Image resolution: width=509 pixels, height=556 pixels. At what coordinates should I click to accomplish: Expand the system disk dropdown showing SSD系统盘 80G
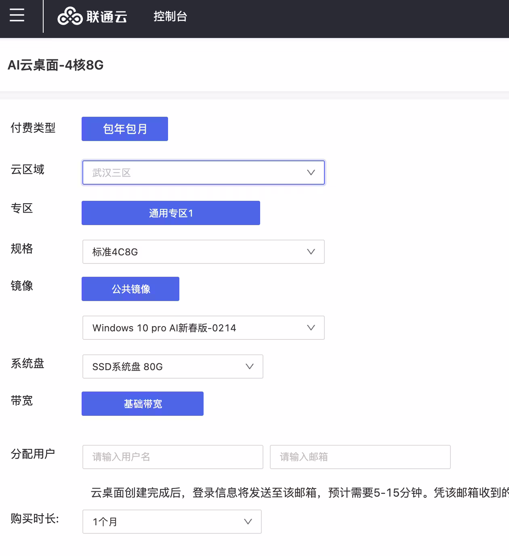172,366
